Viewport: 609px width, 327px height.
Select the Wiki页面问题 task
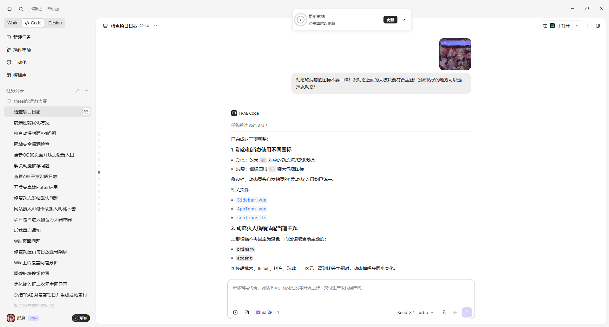(x=48, y=241)
